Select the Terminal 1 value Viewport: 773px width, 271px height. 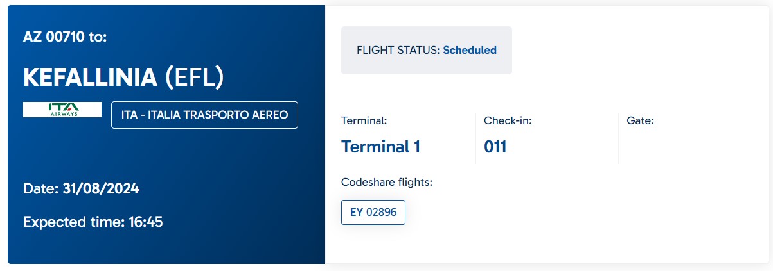(380, 147)
